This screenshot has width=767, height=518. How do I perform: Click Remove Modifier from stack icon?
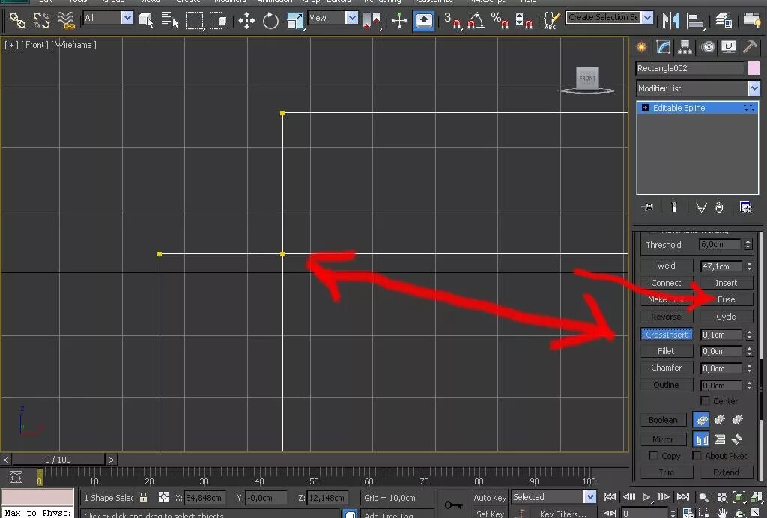pyautogui.click(x=719, y=207)
